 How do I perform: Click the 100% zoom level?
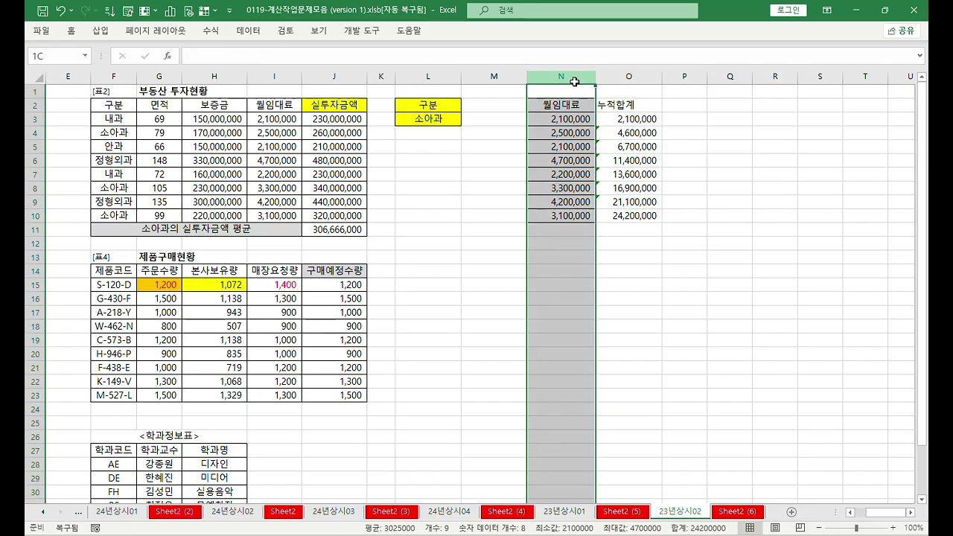(x=913, y=528)
